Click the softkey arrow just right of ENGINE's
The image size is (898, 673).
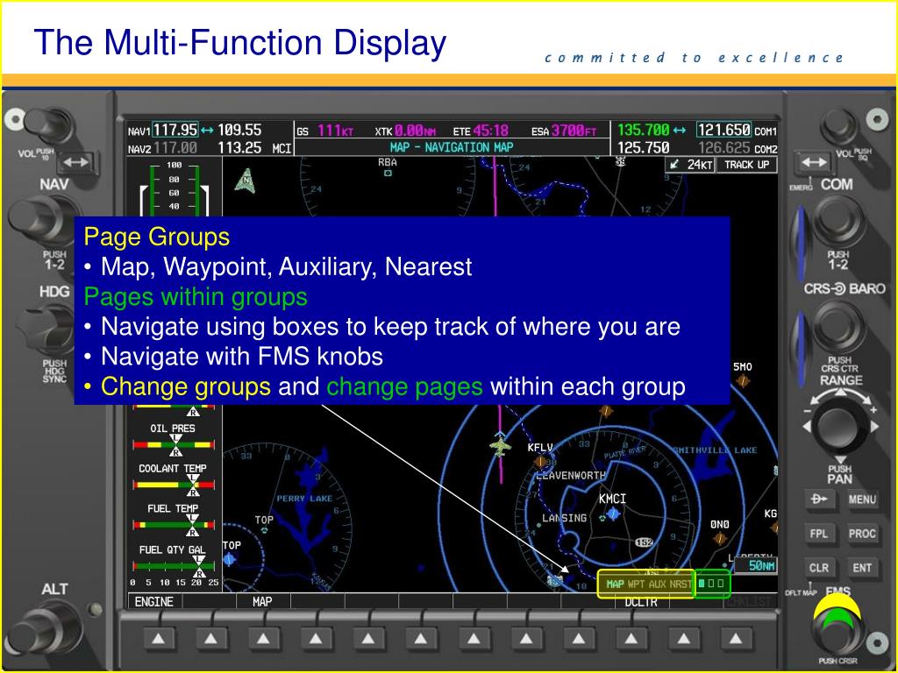click(211, 638)
